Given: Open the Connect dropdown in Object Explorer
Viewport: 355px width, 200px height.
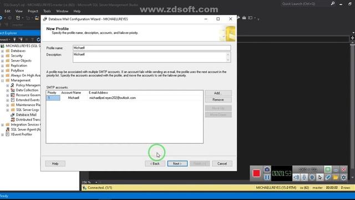Looking at the screenshot, I should (x=5, y=39).
